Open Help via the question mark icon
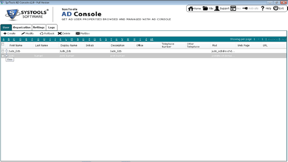The height and width of the screenshot is (162, 288). click(x=262, y=9)
